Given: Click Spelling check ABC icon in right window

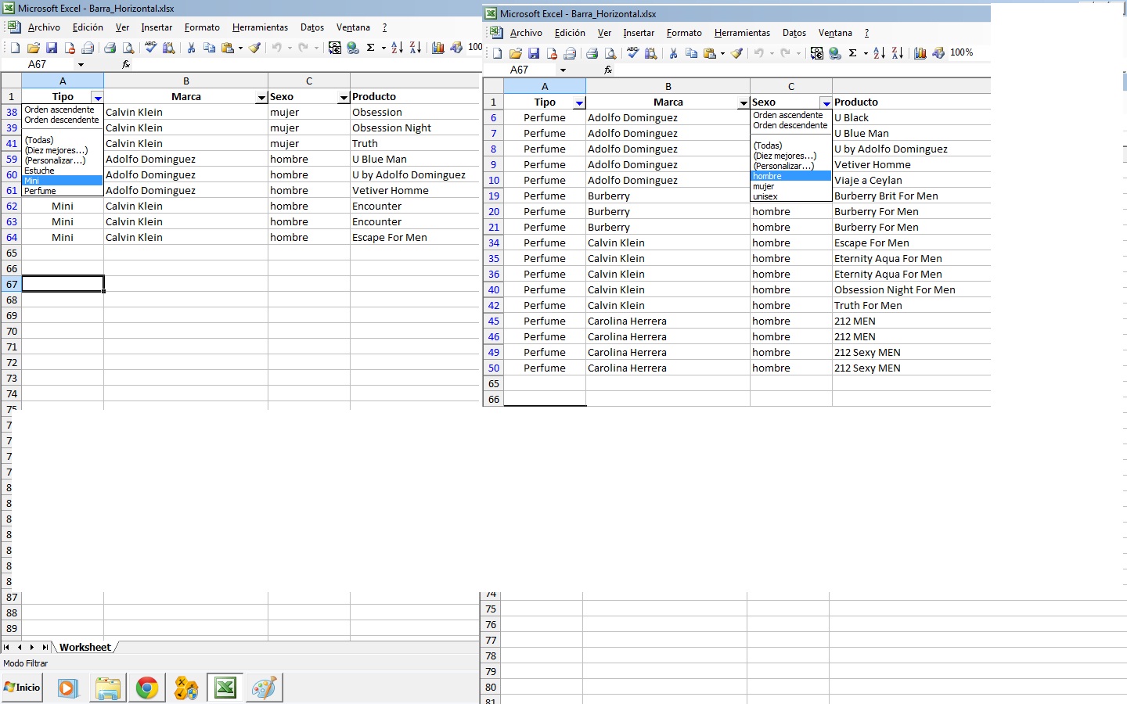Looking at the screenshot, I should 632,53.
